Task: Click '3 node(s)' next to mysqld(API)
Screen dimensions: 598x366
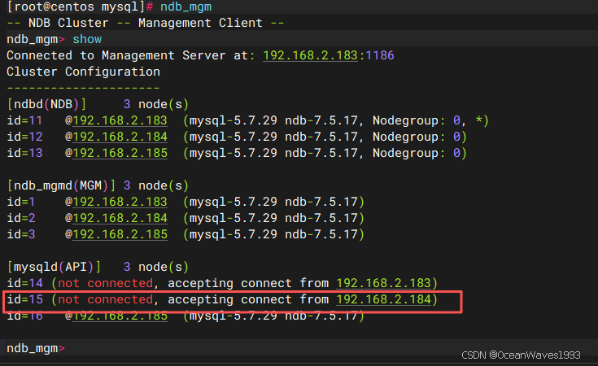Action: (x=156, y=267)
